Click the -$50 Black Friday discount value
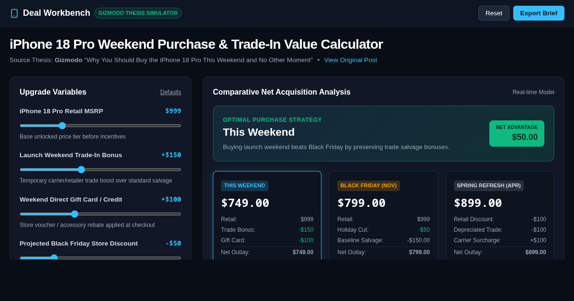The height and width of the screenshot is (301, 574). pyautogui.click(x=173, y=243)
